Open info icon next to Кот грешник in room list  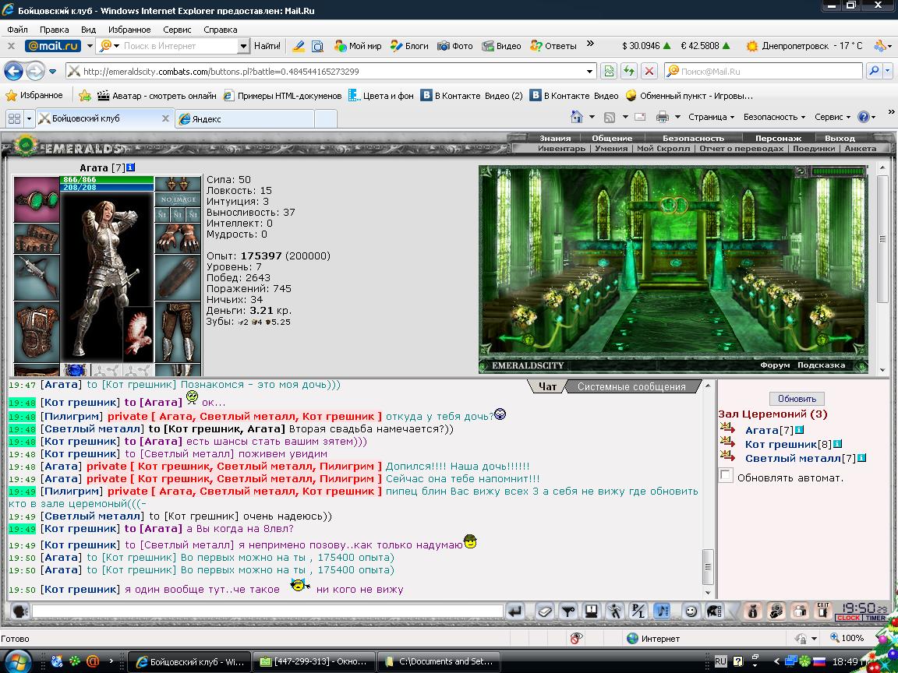(837, 444)
